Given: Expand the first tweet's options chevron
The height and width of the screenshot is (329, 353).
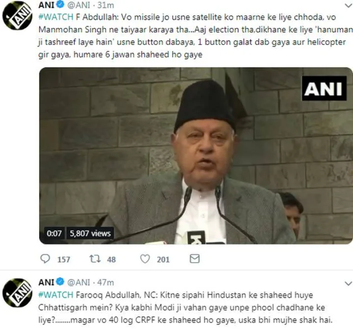Looking at the screenshot, I should [348, 6].
